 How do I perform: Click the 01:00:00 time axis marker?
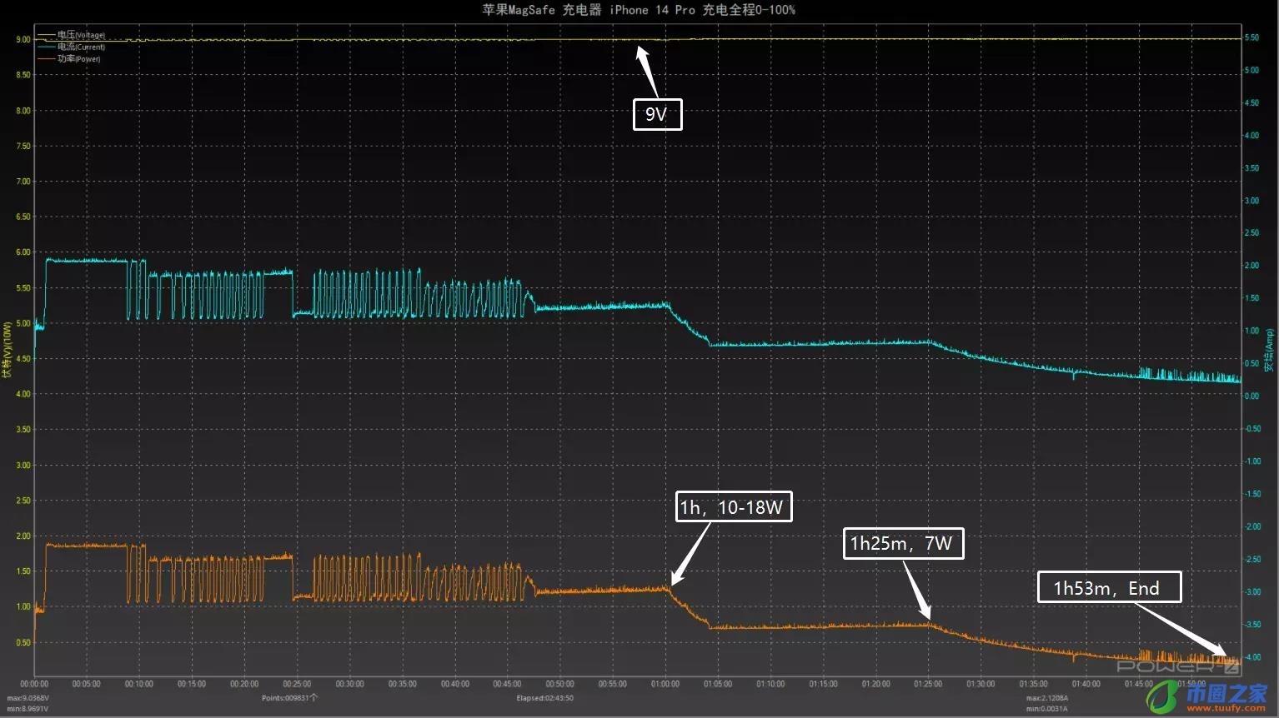(x=665, y=684)
